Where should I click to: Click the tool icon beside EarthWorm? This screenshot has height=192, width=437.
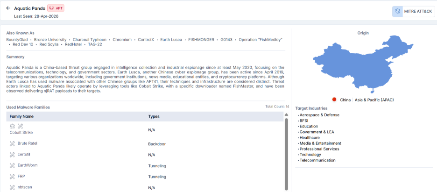tap(12, 165)
